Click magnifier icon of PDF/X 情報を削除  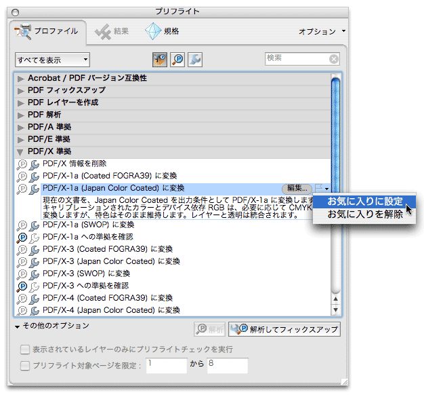pyautogui.click(x=22, y=164)
